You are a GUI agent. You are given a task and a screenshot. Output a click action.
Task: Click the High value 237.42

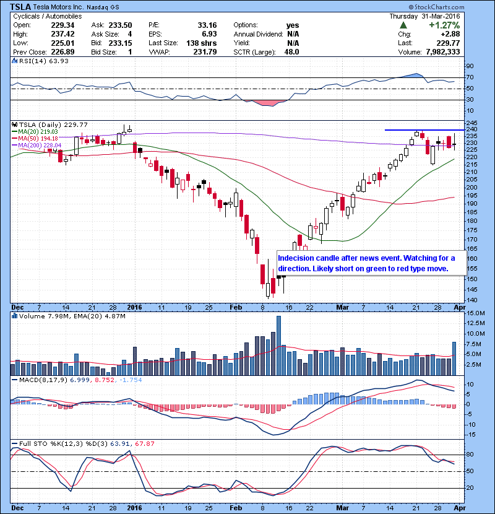point(62,34)
